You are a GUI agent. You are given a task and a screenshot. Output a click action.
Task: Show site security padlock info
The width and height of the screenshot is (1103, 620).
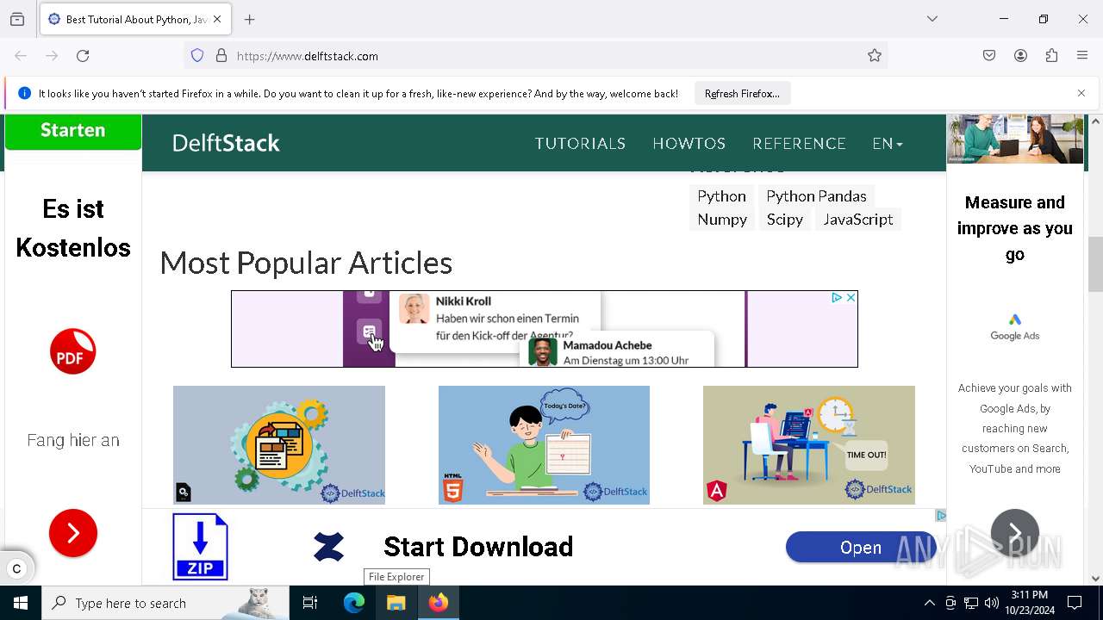tap(221, 55)
